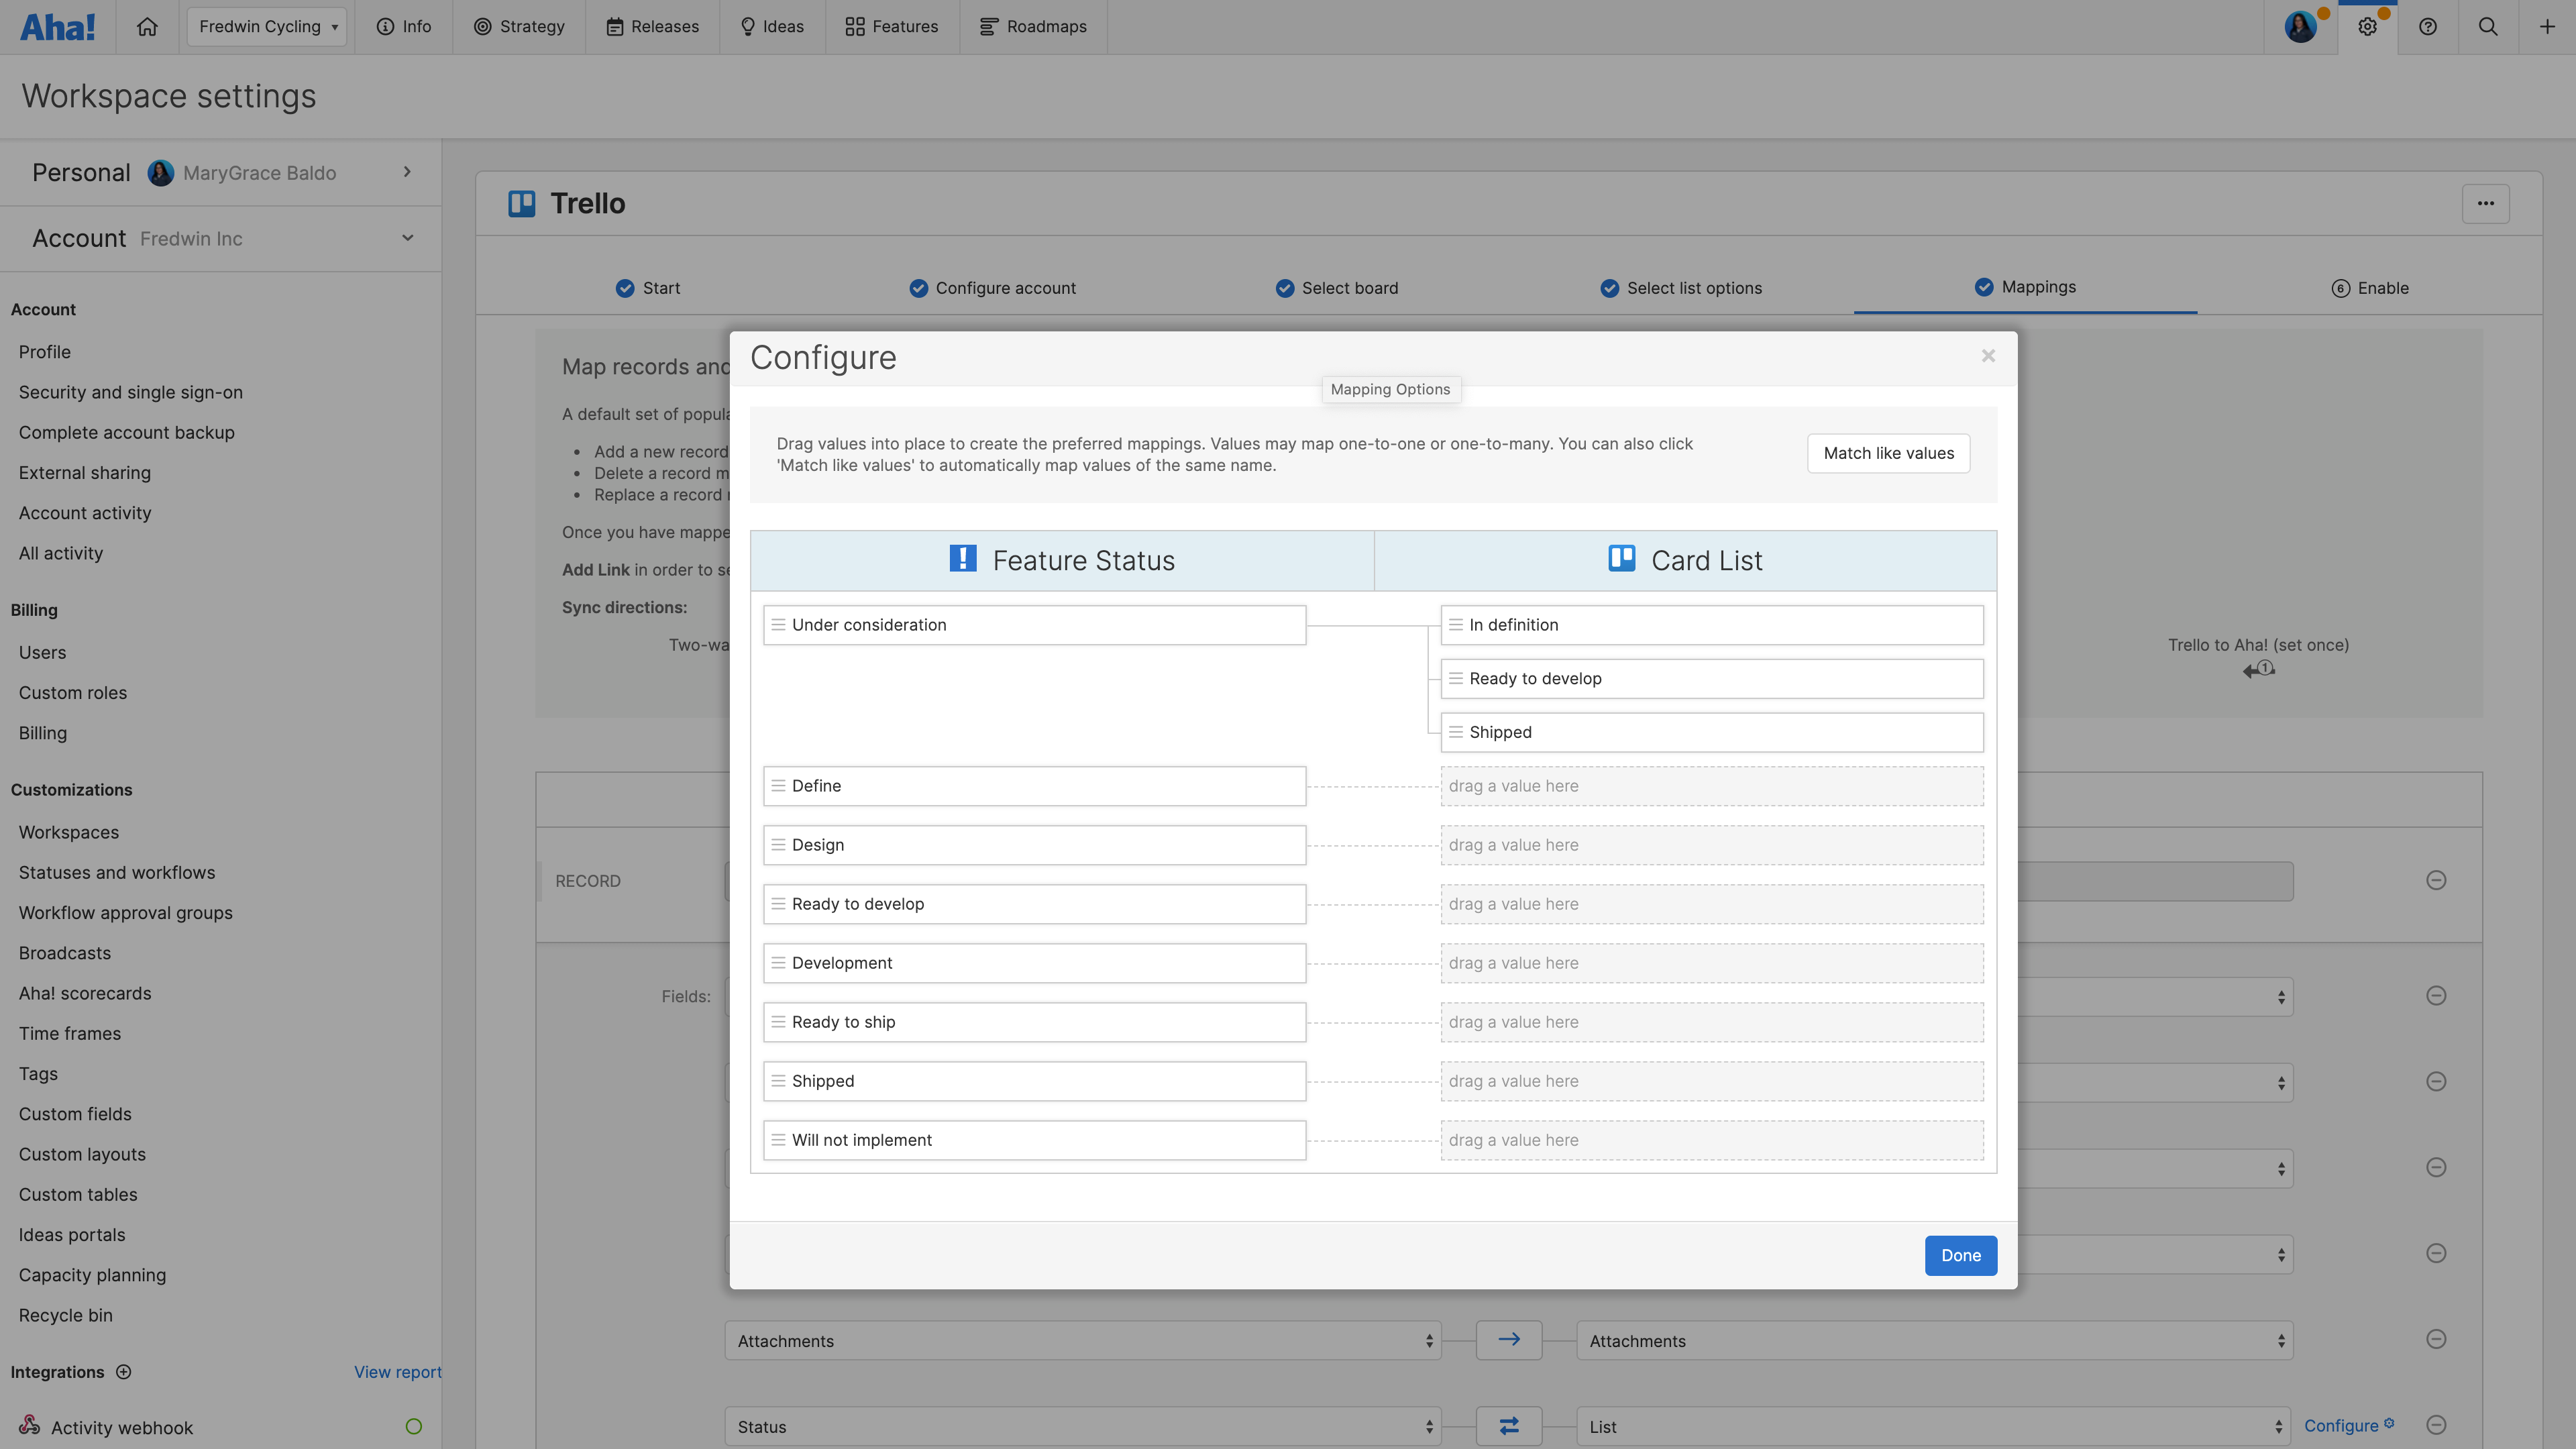Screen dimensions: 2576x1449
Task: Click the Trello logo beside the integration title
Action: pos(522,203)
